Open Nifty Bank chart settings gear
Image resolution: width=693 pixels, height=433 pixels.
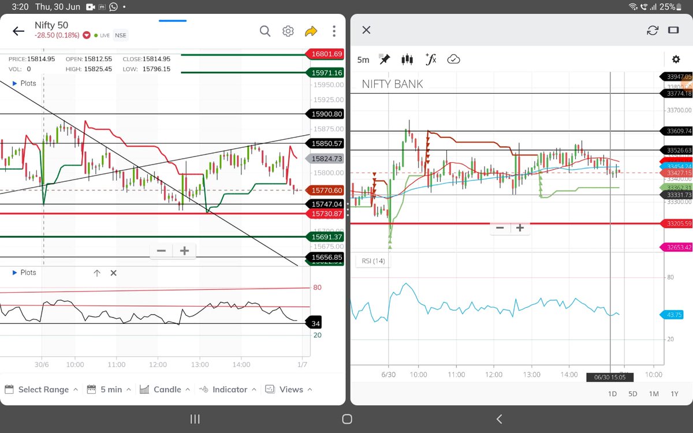point(676,59)
